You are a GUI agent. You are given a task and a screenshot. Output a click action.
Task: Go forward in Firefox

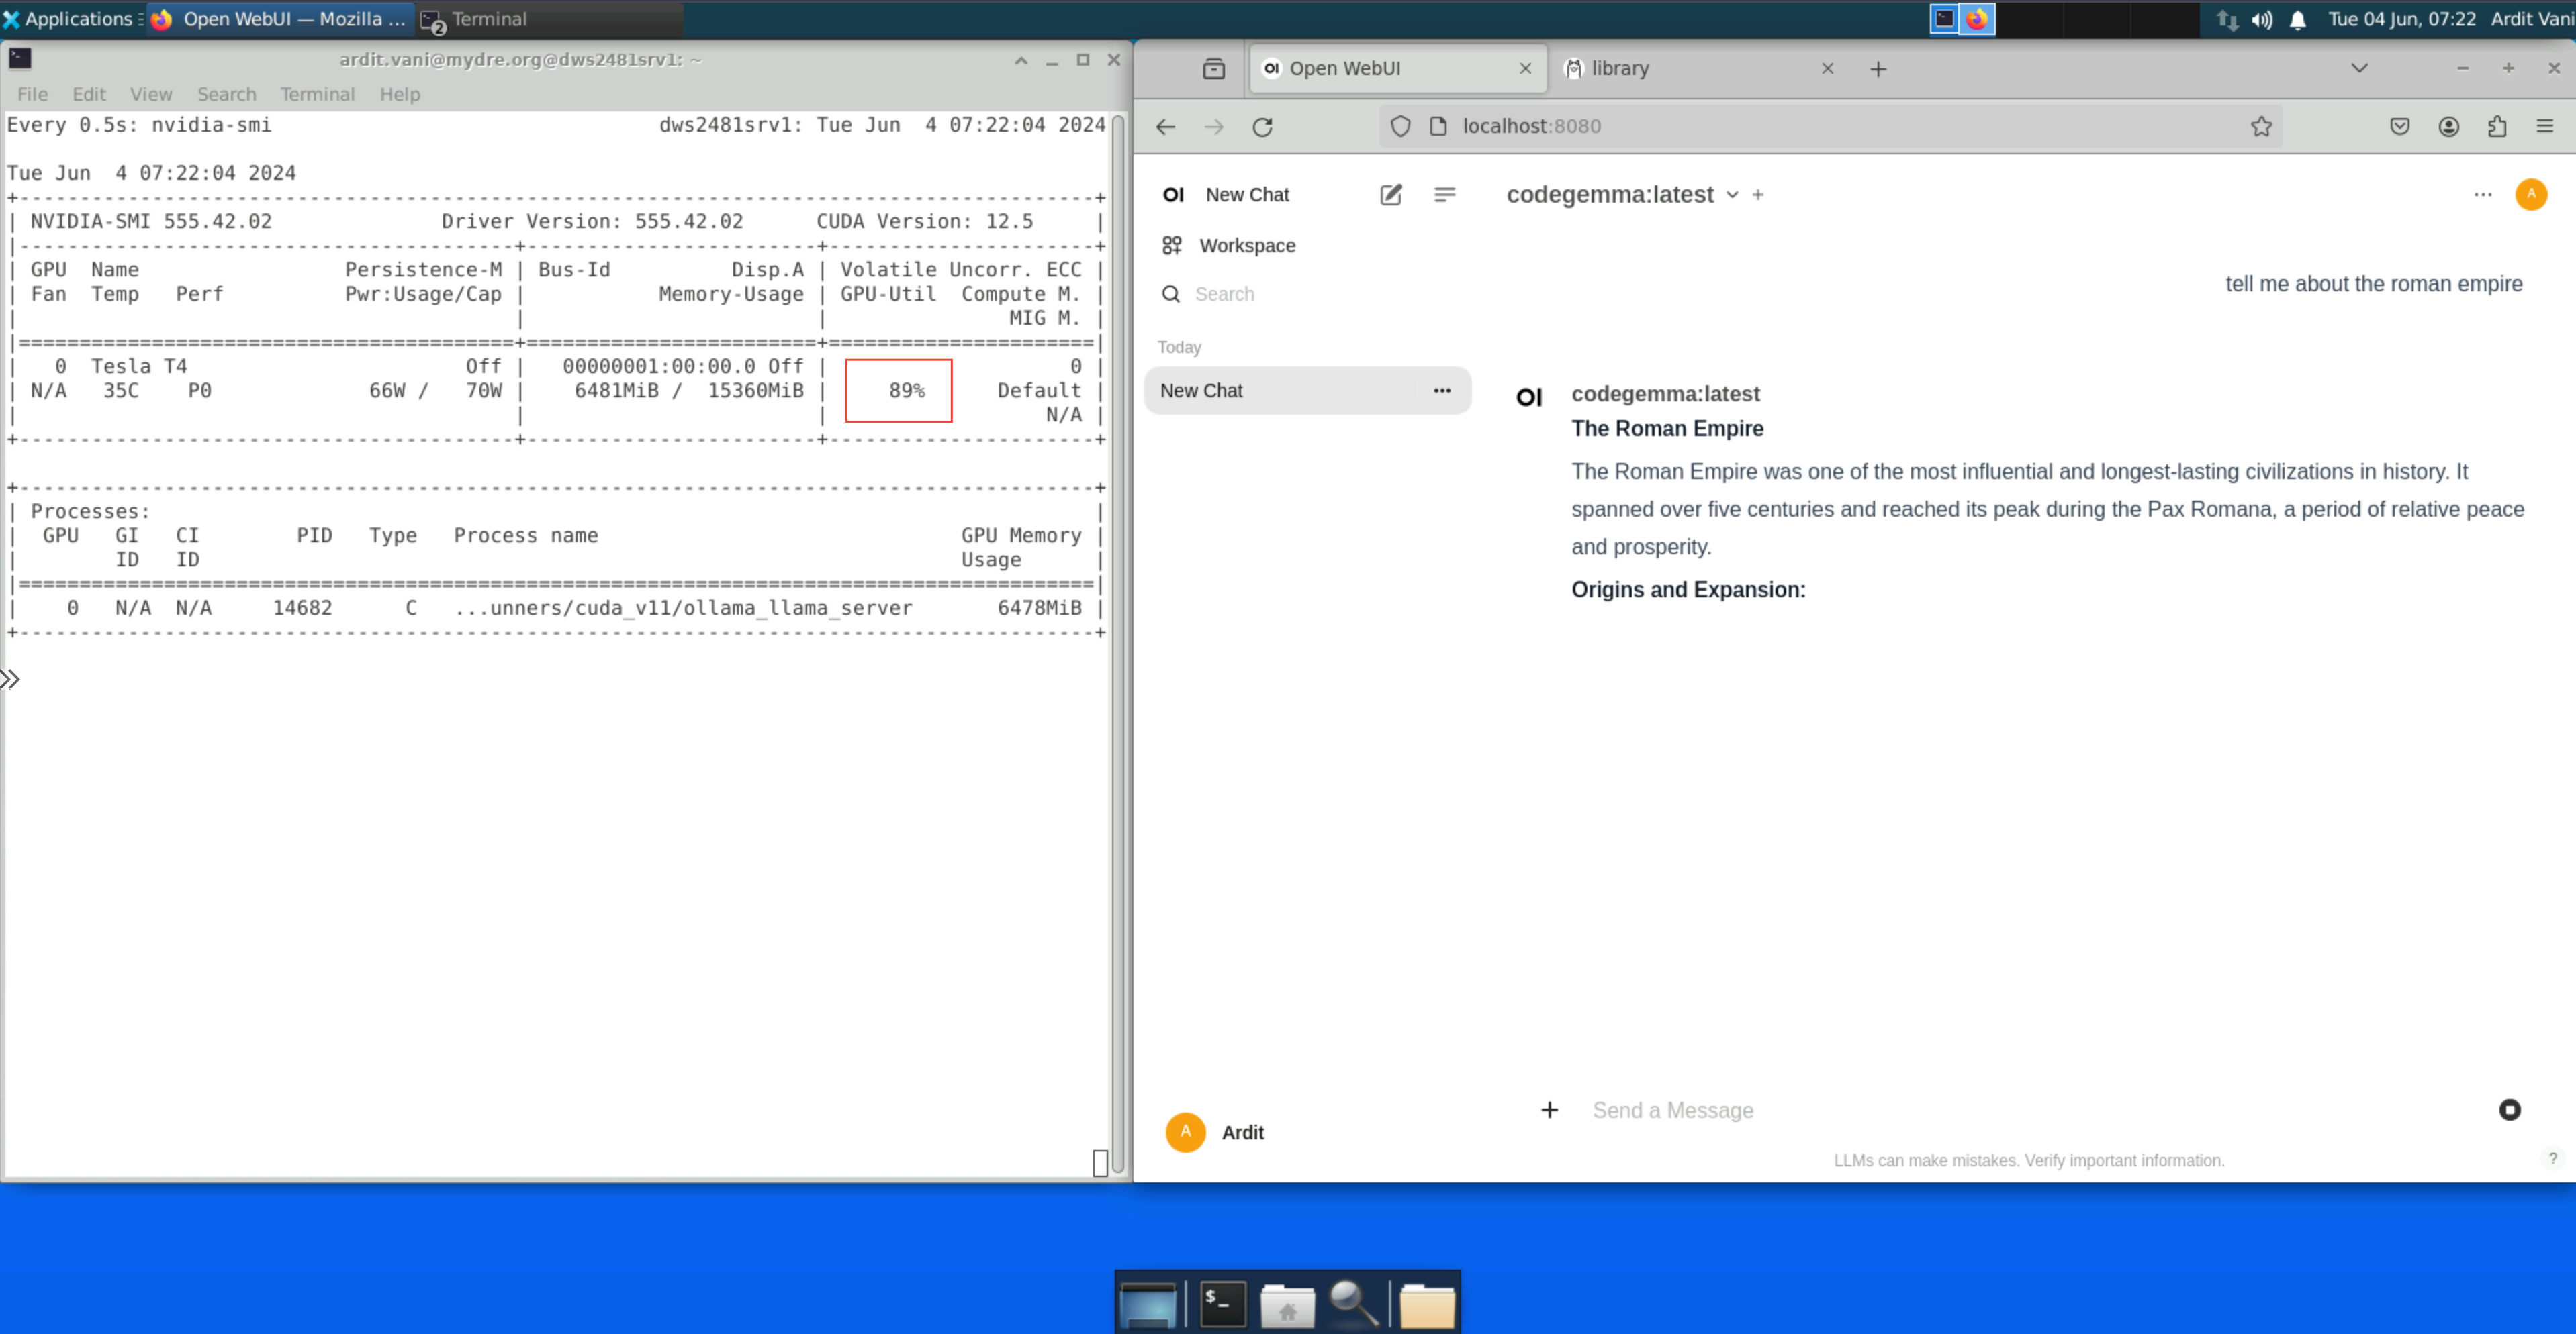[1213, 127]
